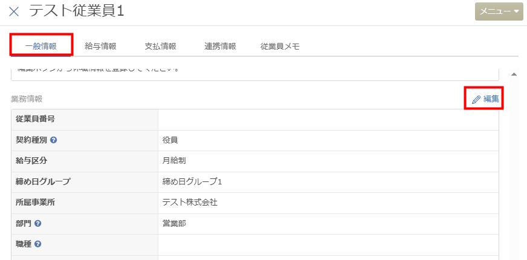Click the テスト株式会社 office value
Image resolution: width=527 pixels, height=260 pixels.
190,203
